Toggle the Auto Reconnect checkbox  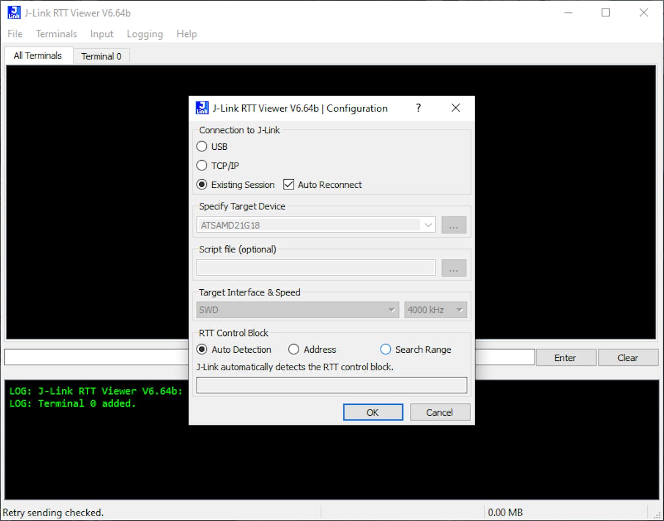coord(289,185)
